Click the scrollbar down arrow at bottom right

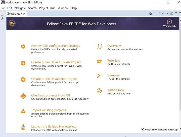coord(180,128)
